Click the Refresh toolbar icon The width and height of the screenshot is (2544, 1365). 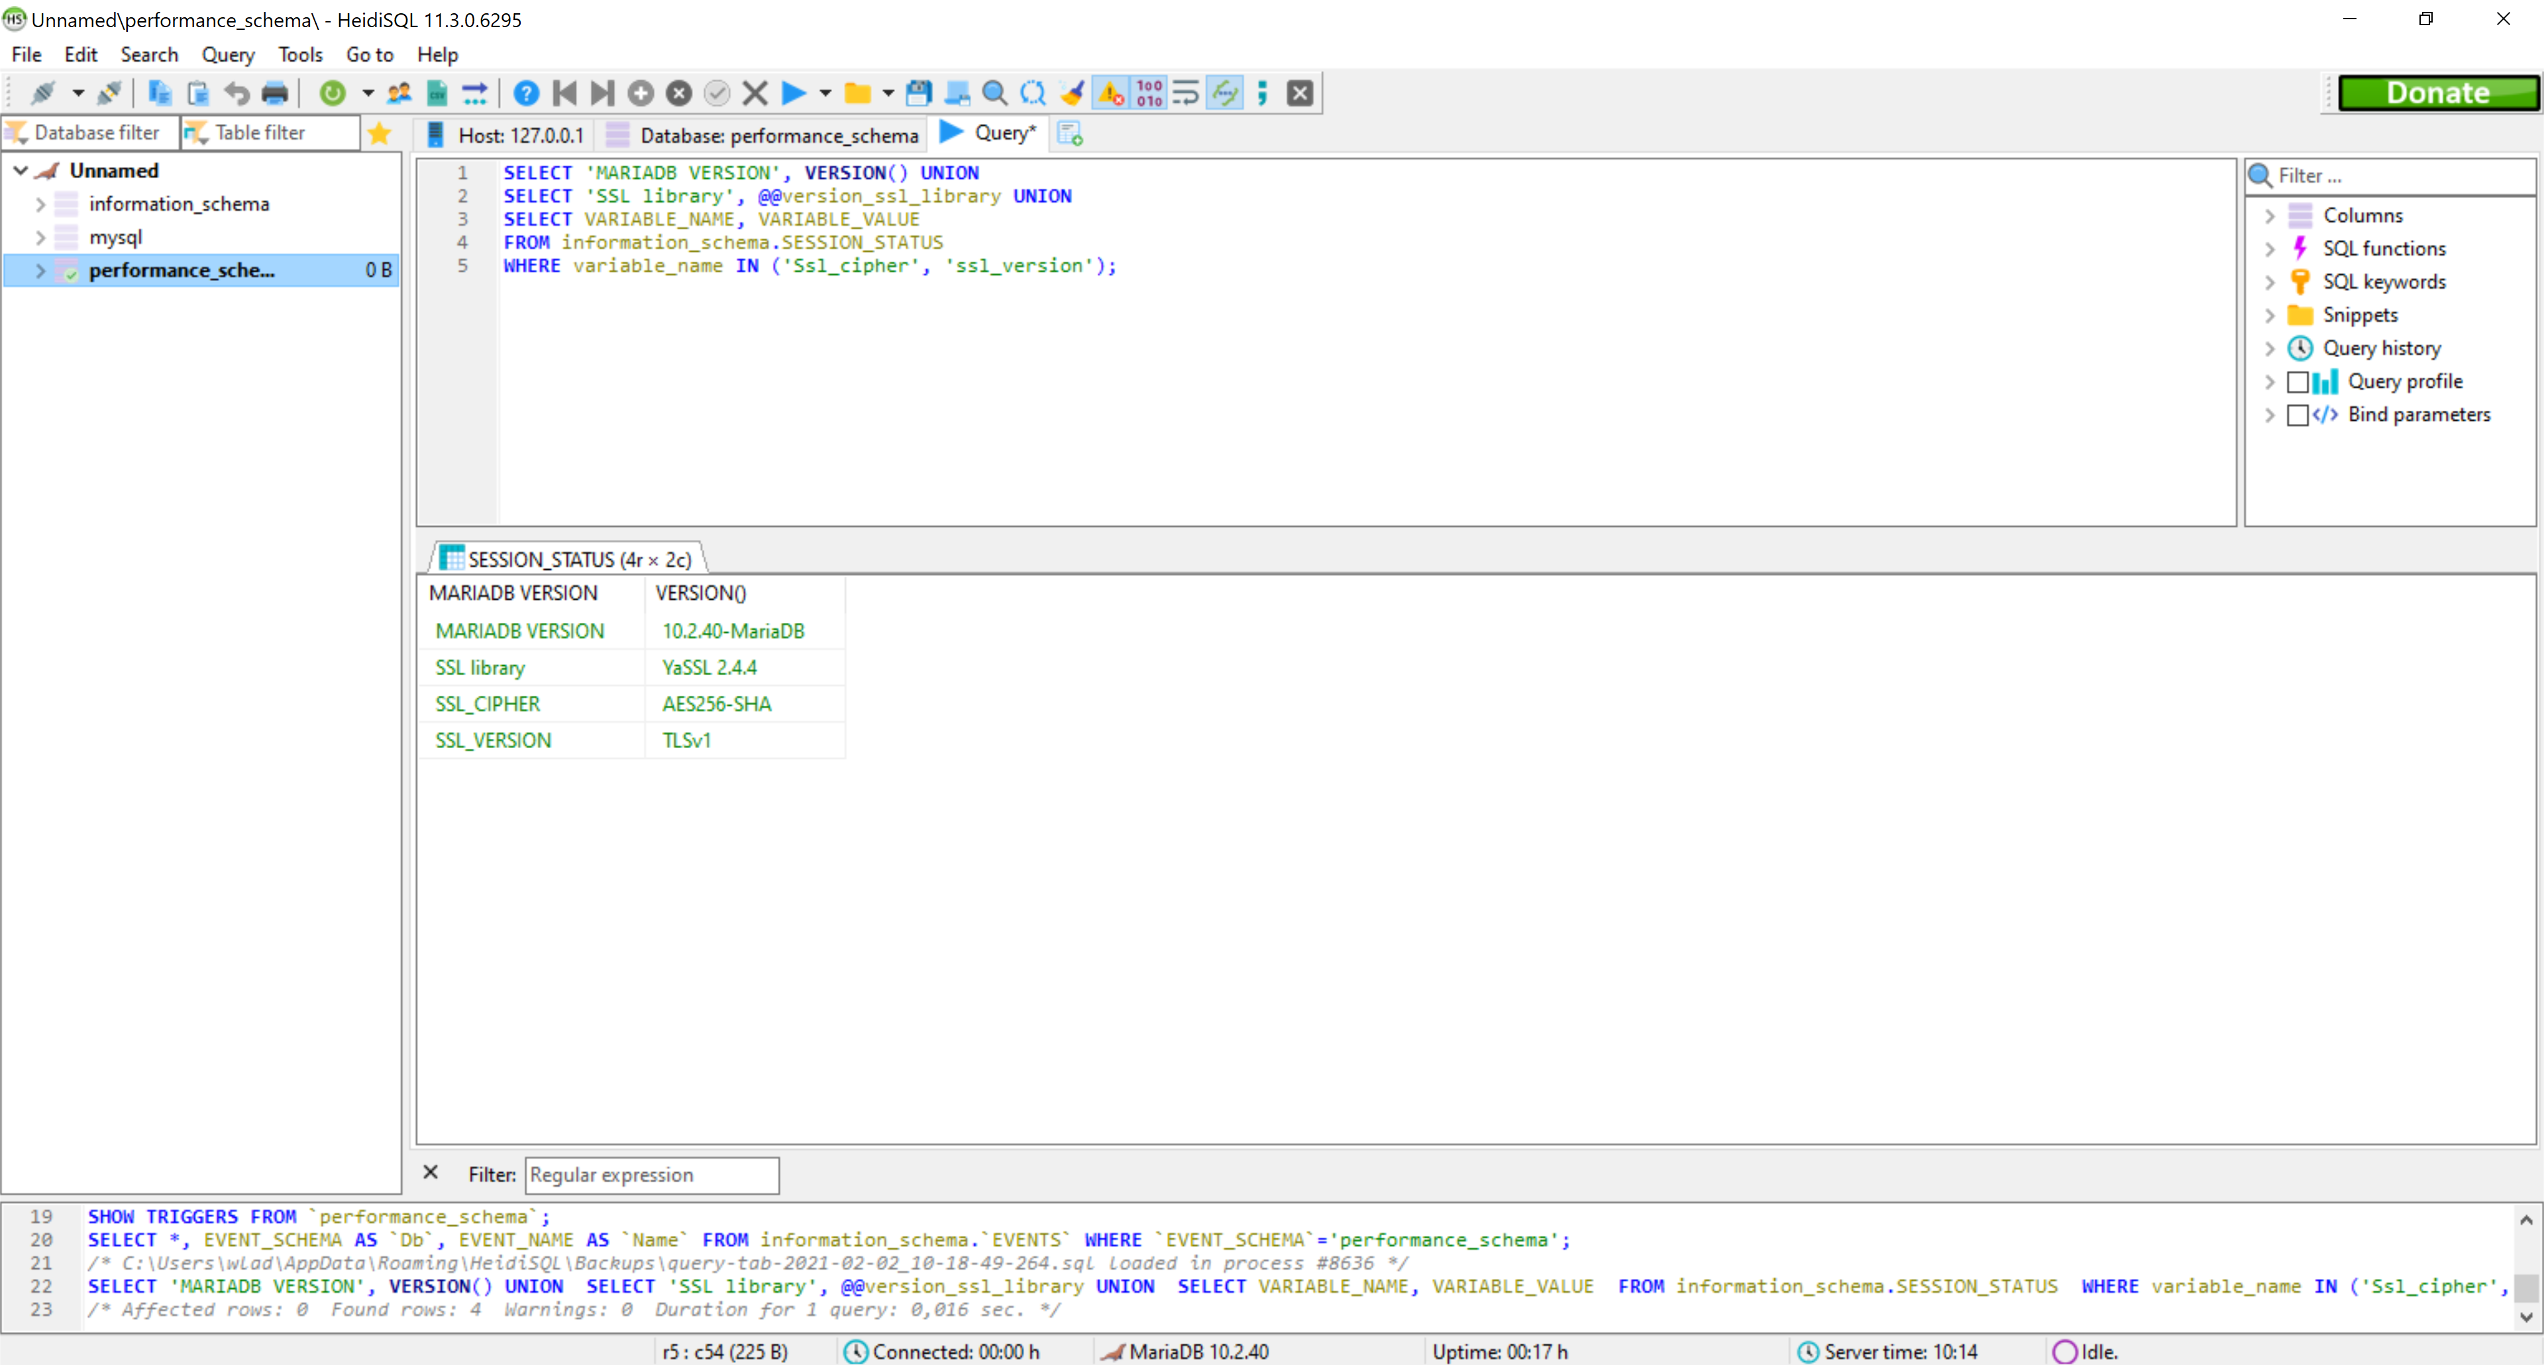[x=333, y=93]
